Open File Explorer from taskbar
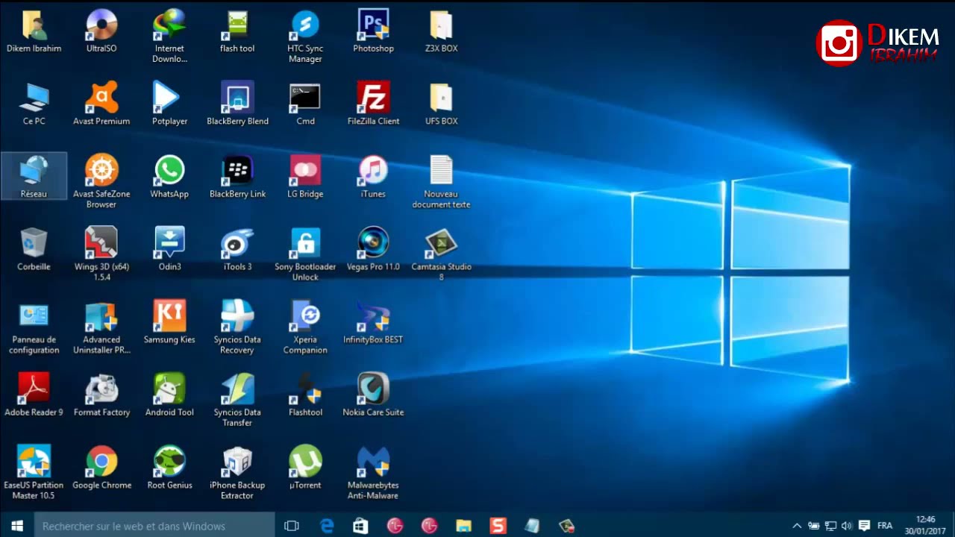The width and height of the screenshot is (955, 537). point(463,526)
